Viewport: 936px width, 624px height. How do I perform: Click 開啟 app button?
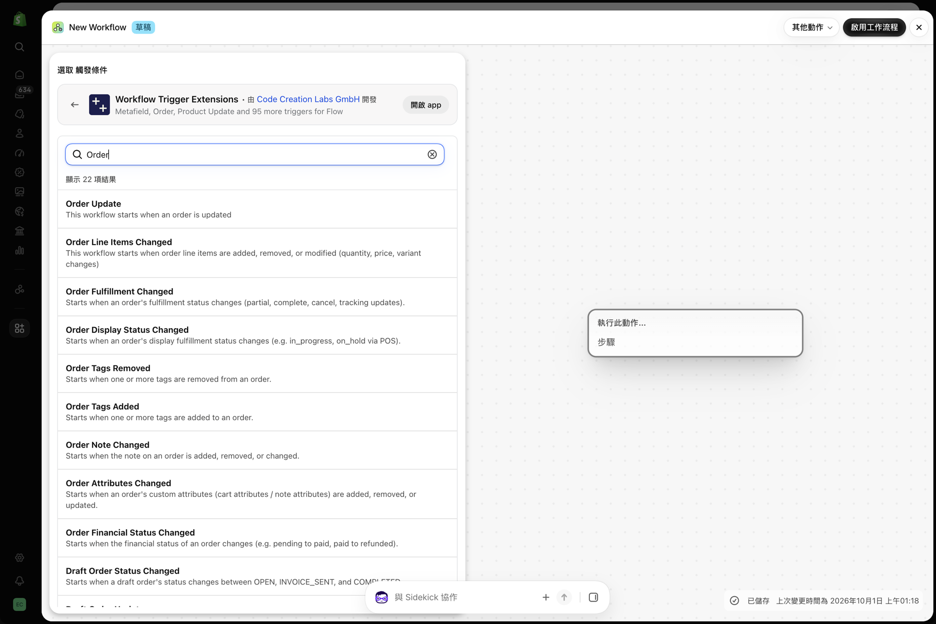(x=426, y=105)
